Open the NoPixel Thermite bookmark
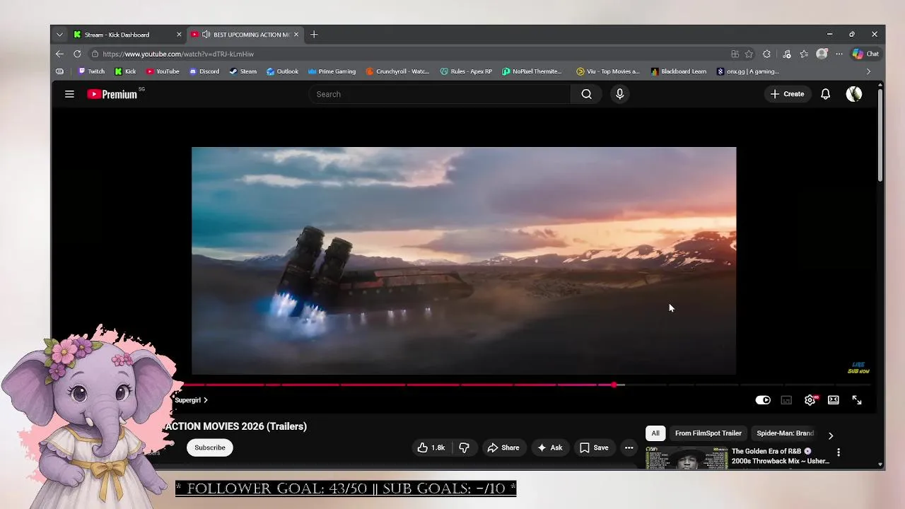This screenshot has height=509, width=905. [x=532, y=71]
